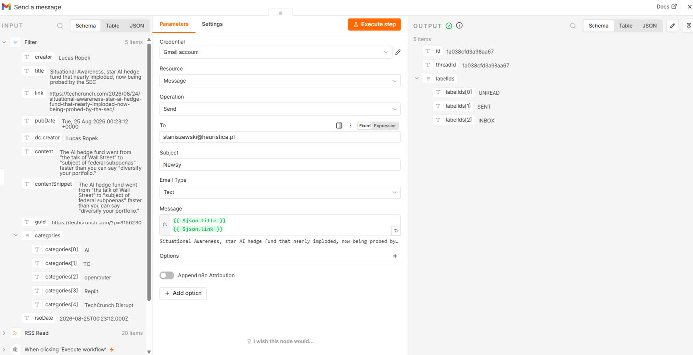Pin the output data with pin icon
The width and height of the screenshot is (693, 355).
point(688,26)
